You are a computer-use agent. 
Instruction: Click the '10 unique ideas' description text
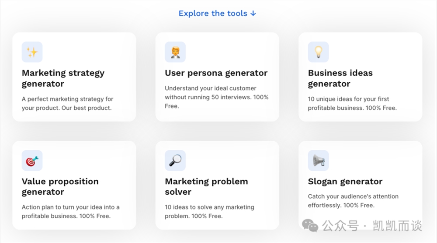[352, 103]
